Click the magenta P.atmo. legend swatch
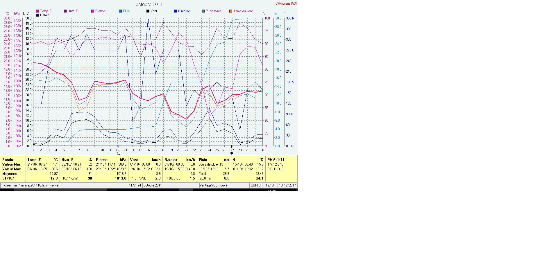Viewport: 558px width, 271px height. pos(93,11)
